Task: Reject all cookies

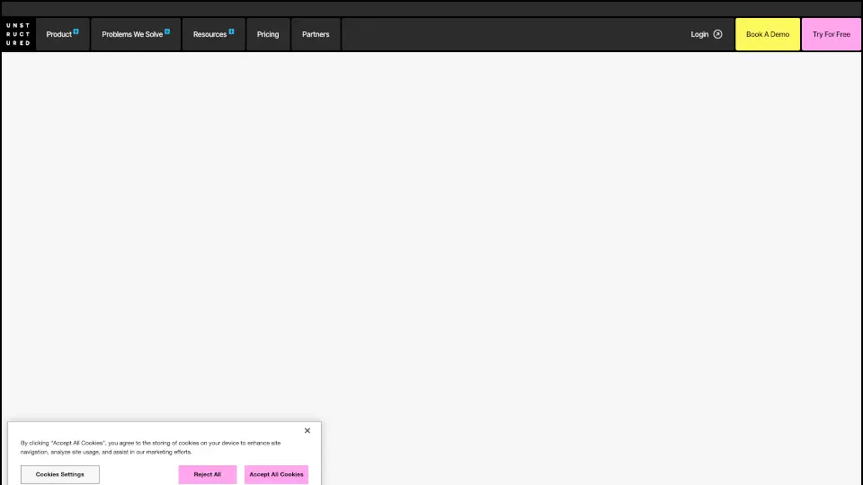Action: 207,474
